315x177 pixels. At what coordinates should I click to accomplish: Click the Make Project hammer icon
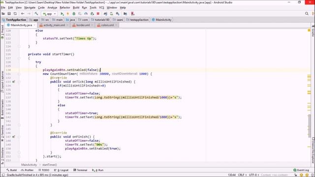click(x=36, y=14)
